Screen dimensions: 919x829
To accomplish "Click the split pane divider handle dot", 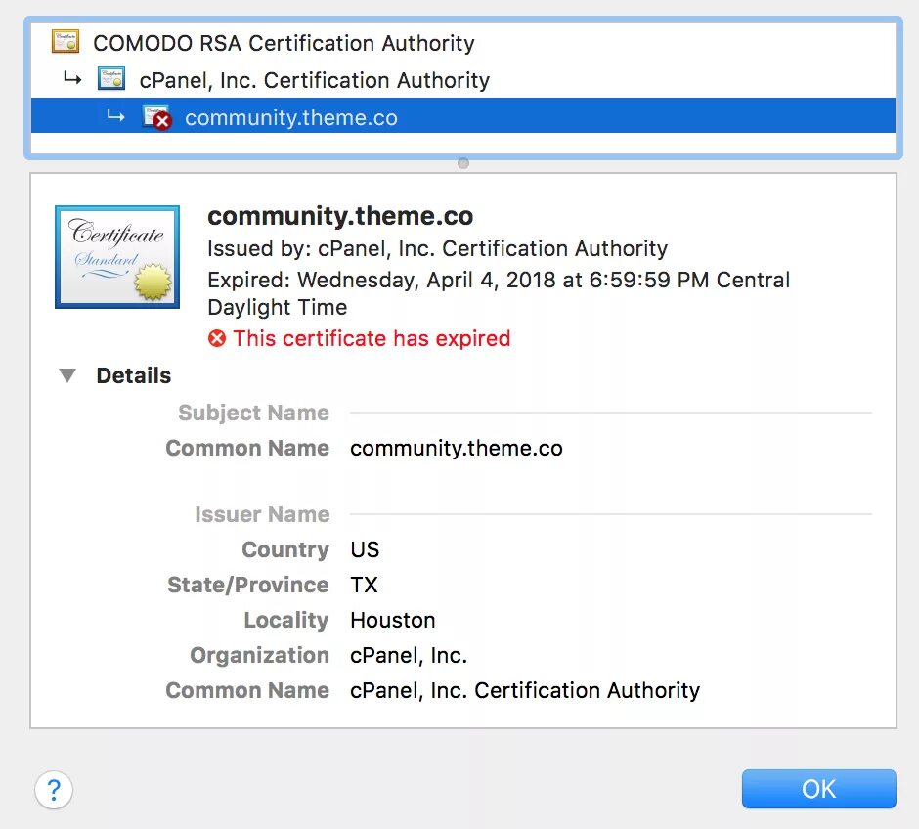I will [463, 163].
